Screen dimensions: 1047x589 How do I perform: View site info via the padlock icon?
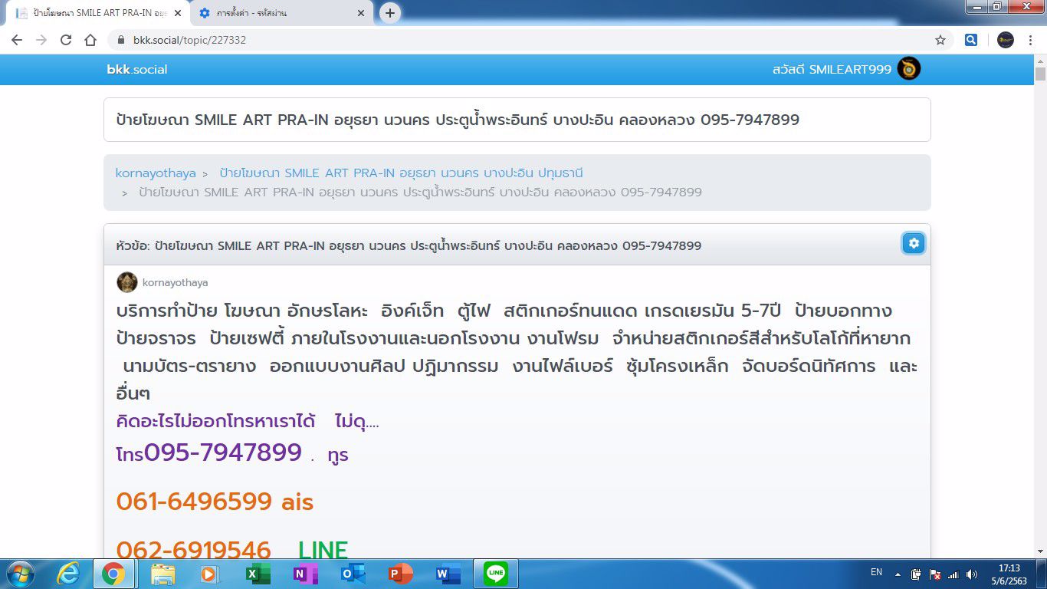pos(121,40)
